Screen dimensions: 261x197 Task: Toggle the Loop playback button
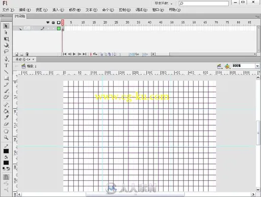(95, 54)
